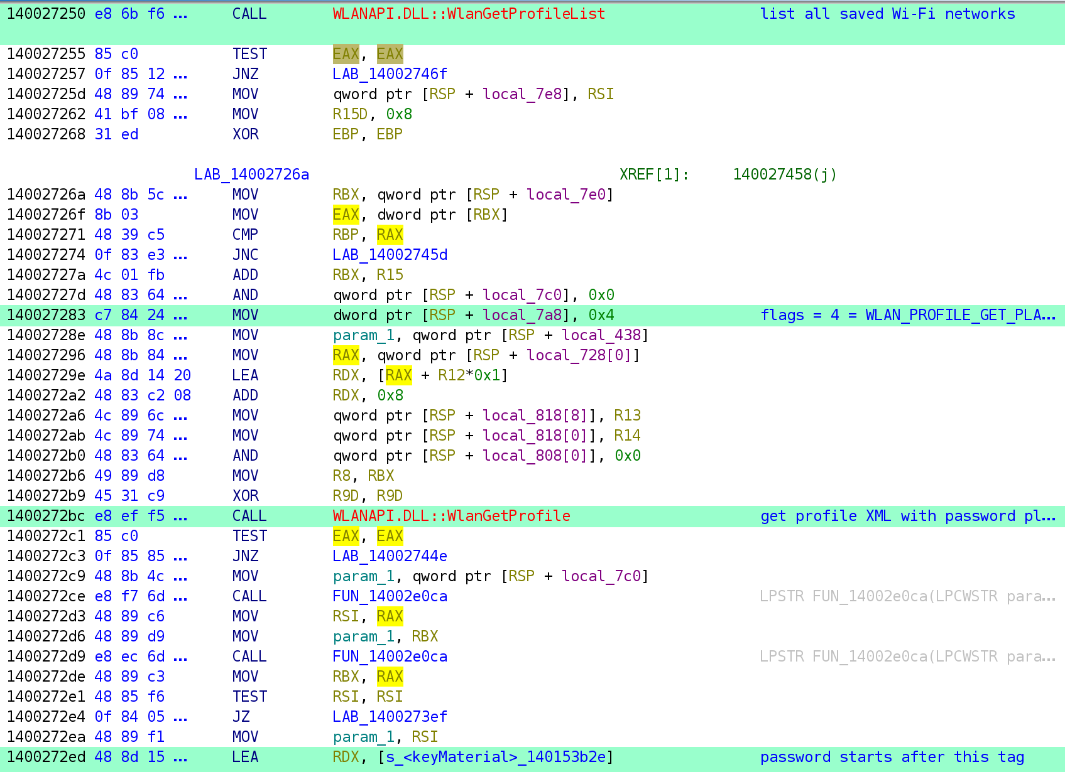Select local_728[0] operand
Screen dimensions: 1065x772
579,355
